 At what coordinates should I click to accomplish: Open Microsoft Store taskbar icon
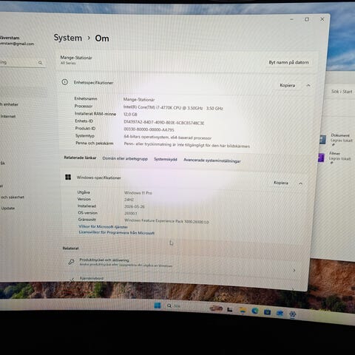point(267,312)
